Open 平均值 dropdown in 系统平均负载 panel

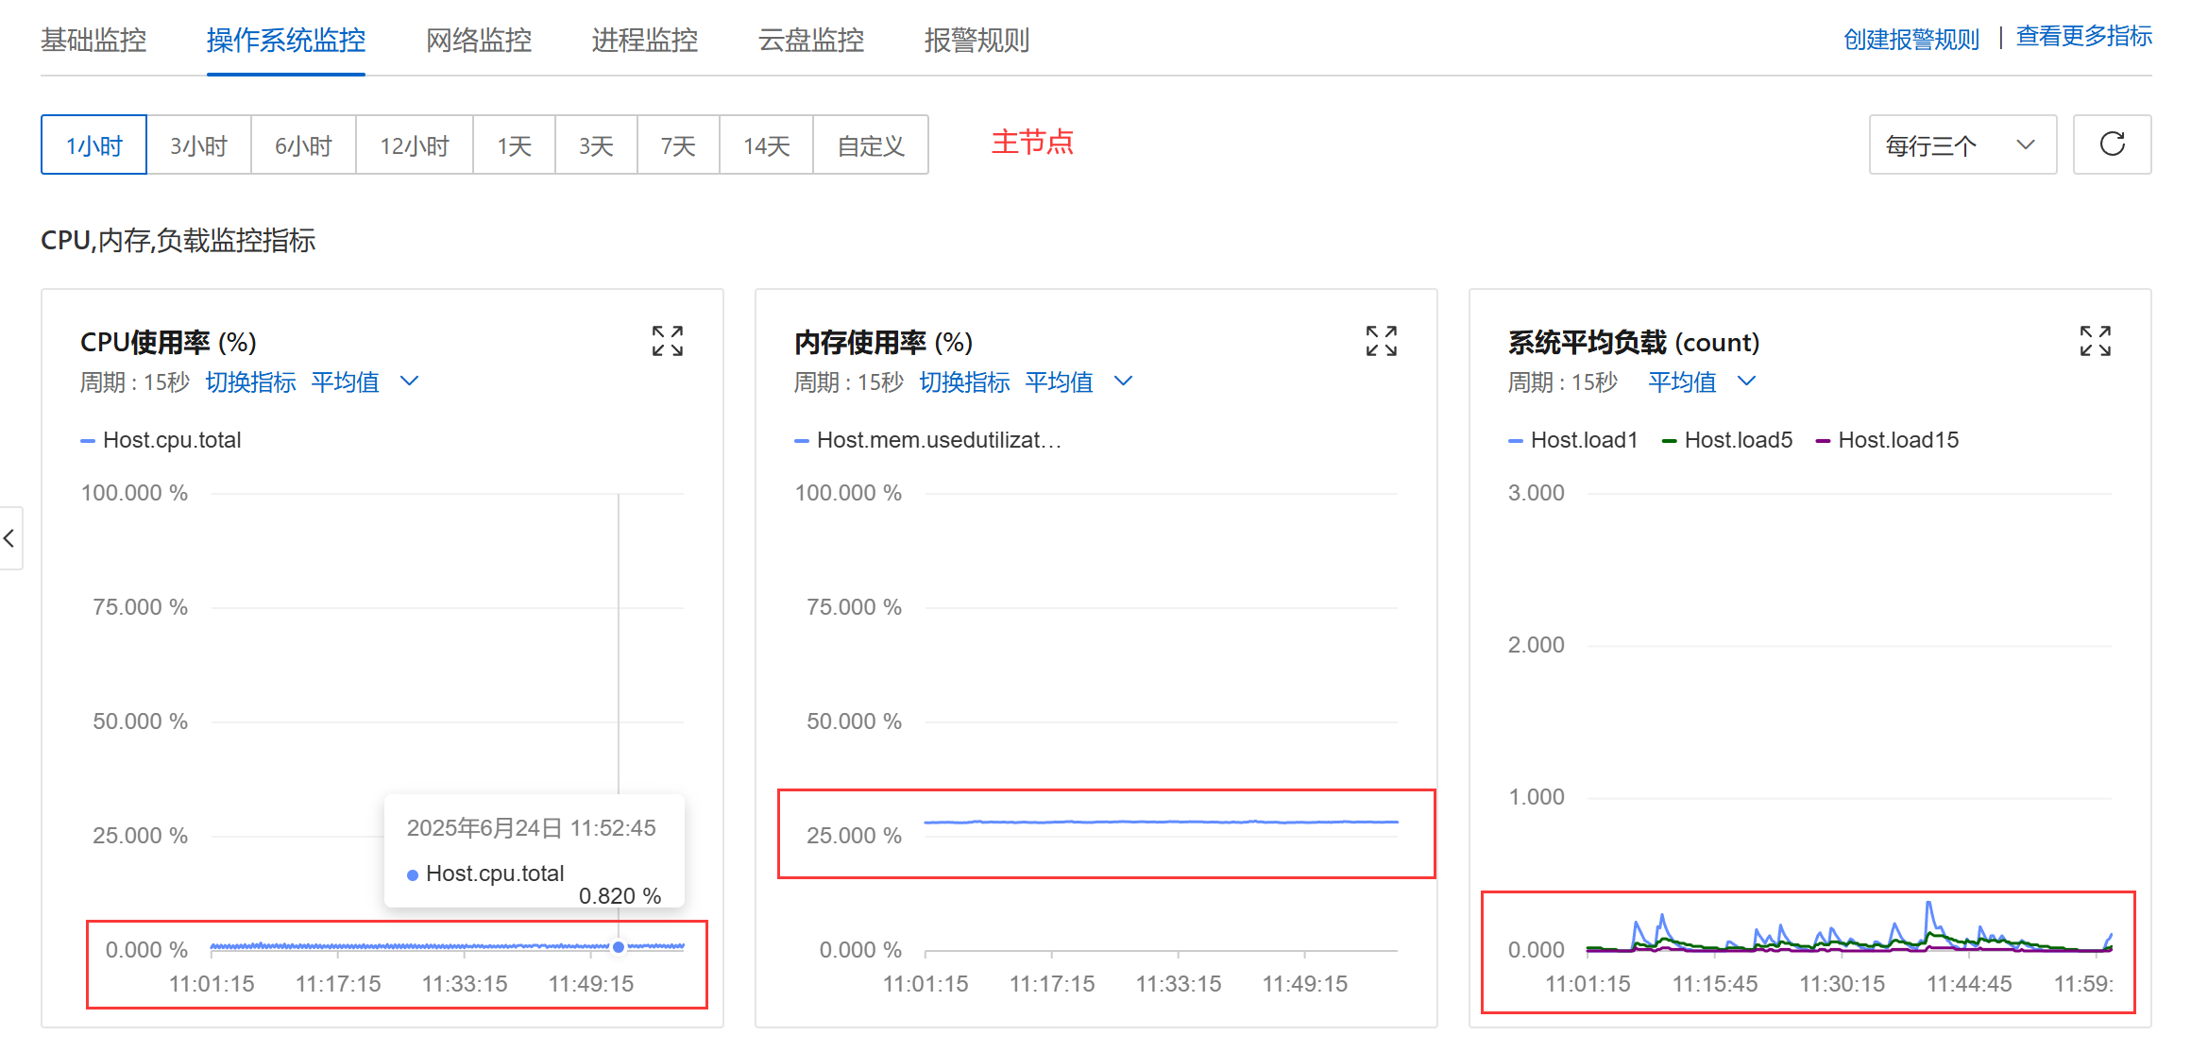1702,382
